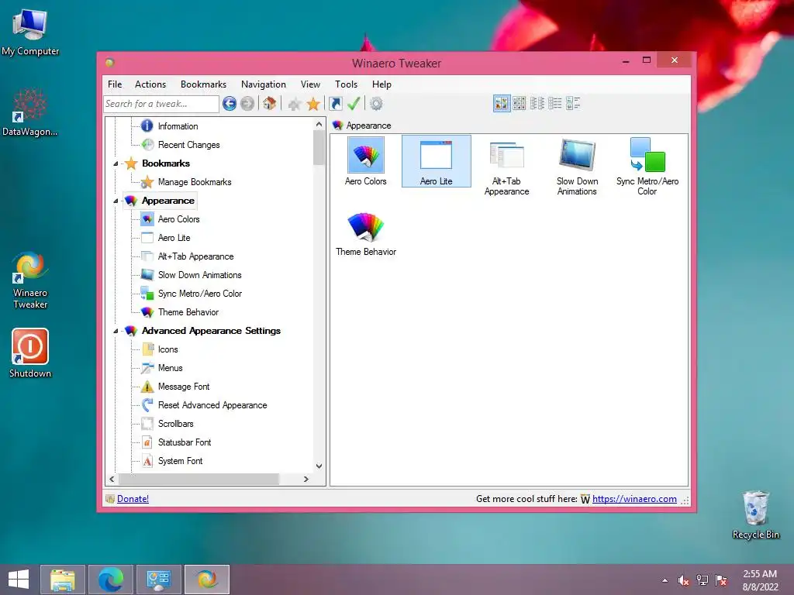Select DataWagon desktop shortcut
The image size is (794, 595).
[30, 112]
